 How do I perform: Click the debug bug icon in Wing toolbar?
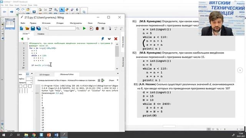click(x=97, y=28)
